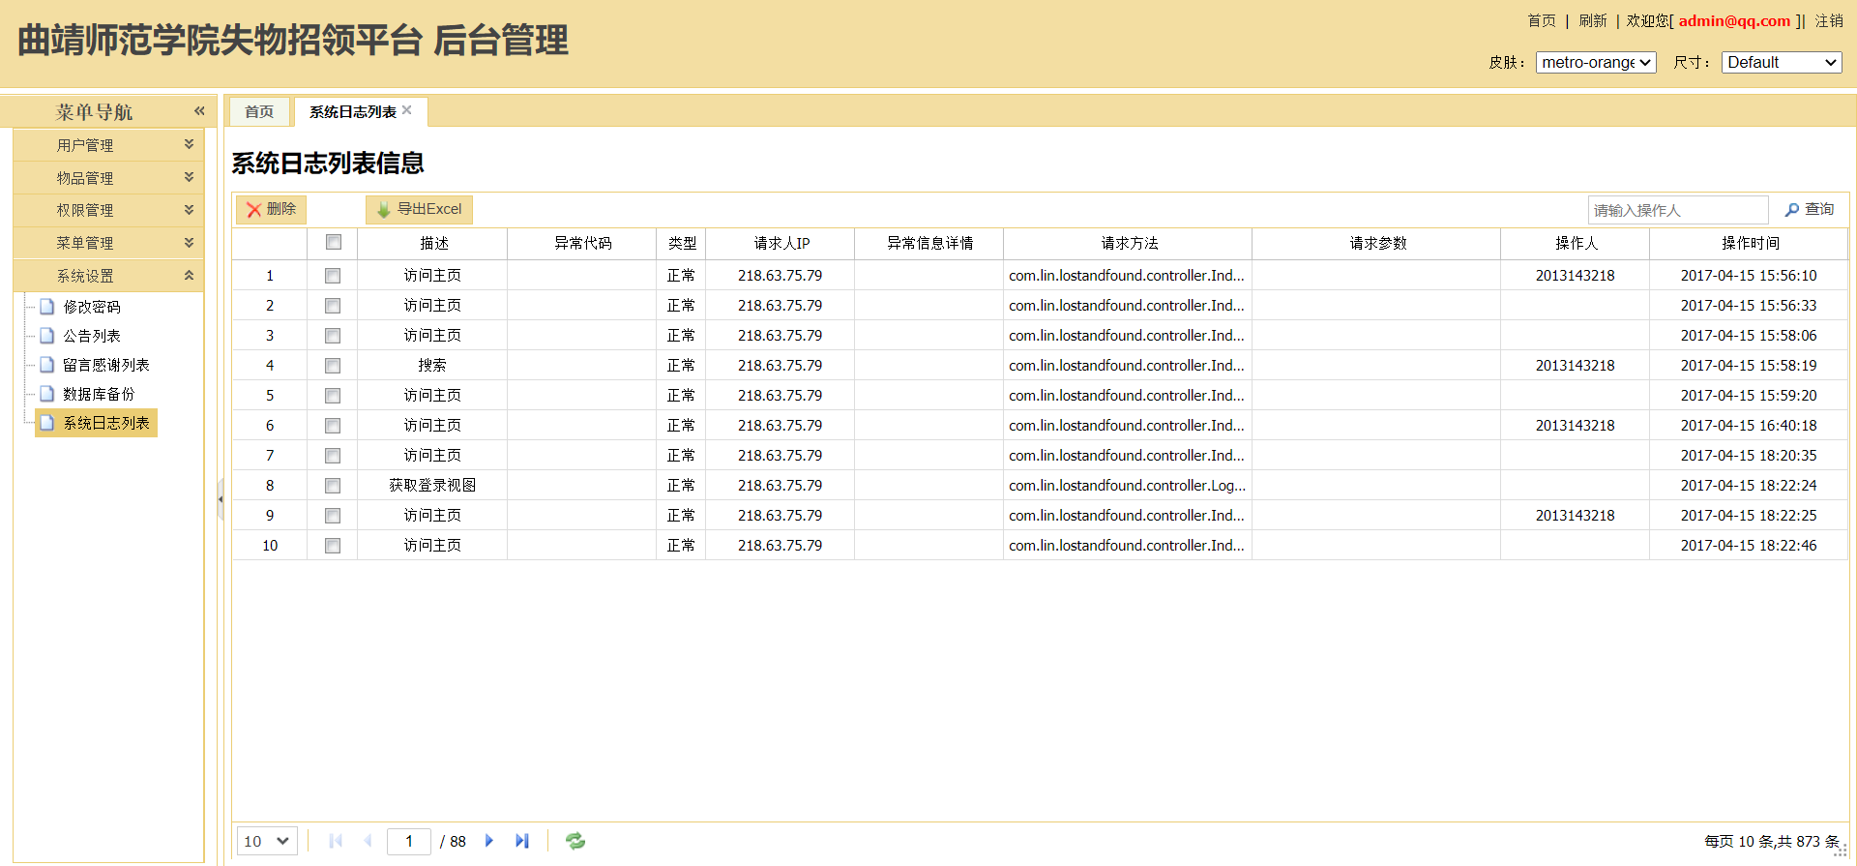Reload the log table with the refresh icon
The image size is (1857, 866).
point(575,841)
